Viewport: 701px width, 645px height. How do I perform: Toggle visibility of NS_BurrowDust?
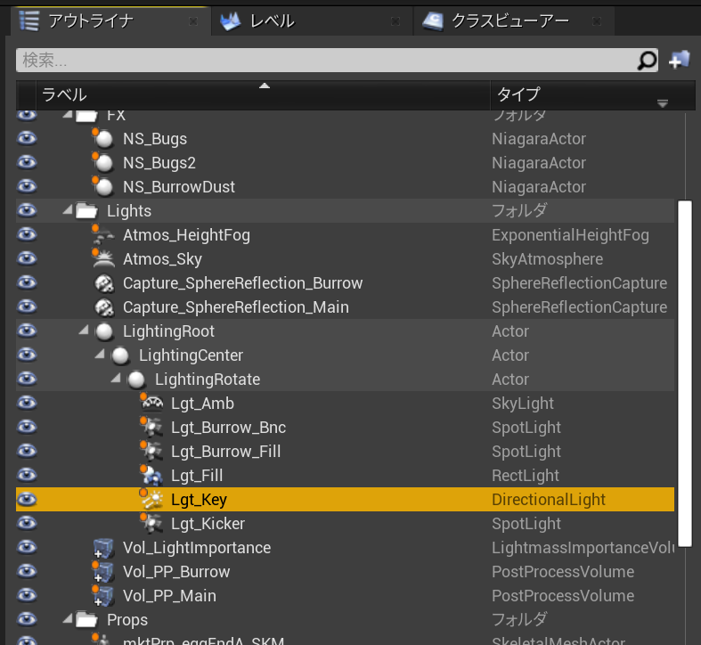(x=27, y=186)
